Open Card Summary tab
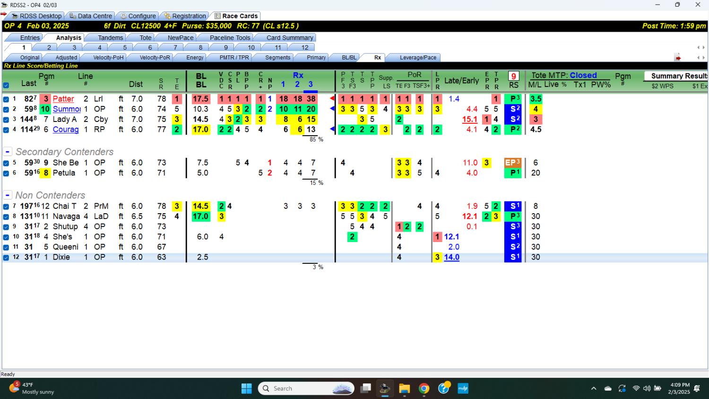The width and height of the screenshot is (709, 399). point(290,37)
